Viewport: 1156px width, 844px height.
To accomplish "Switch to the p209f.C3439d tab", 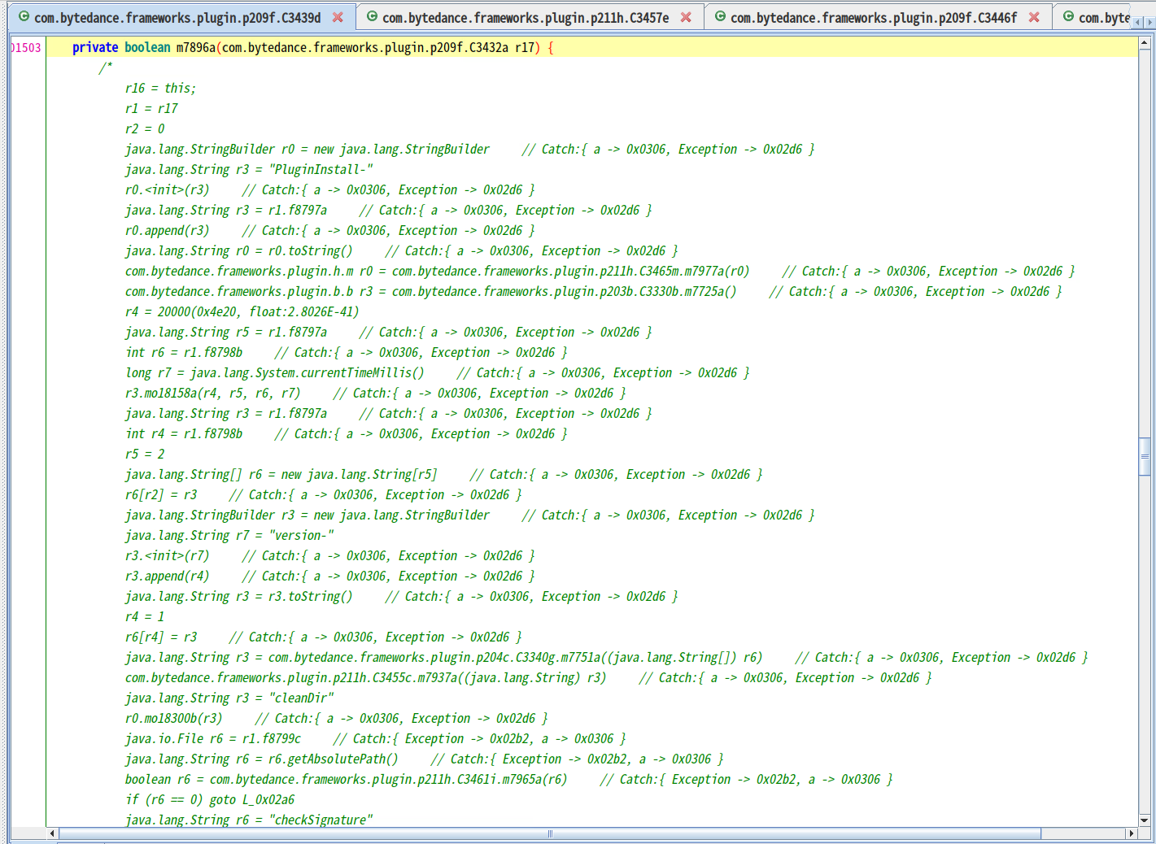I will 177,18.
